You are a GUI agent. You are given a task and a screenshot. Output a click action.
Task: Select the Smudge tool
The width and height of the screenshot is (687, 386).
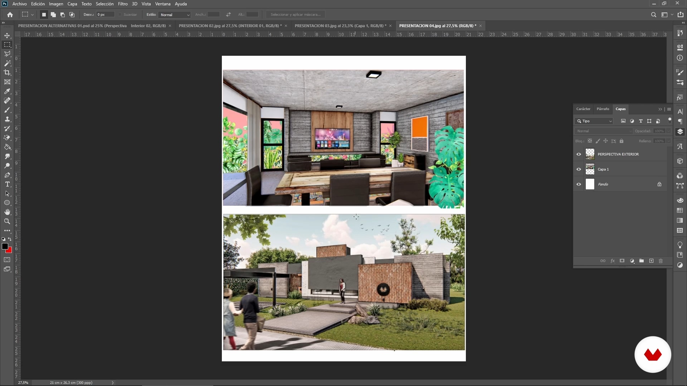(7, 156)
